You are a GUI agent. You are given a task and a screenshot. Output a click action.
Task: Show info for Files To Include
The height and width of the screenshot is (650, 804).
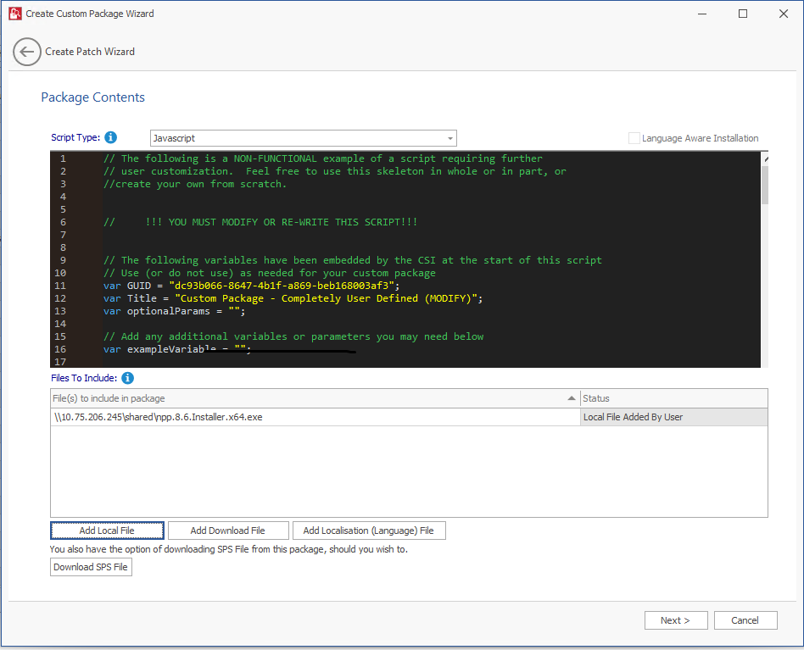point(128,378)
